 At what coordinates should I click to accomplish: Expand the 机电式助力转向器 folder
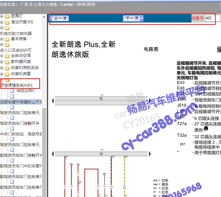[2, 28]
